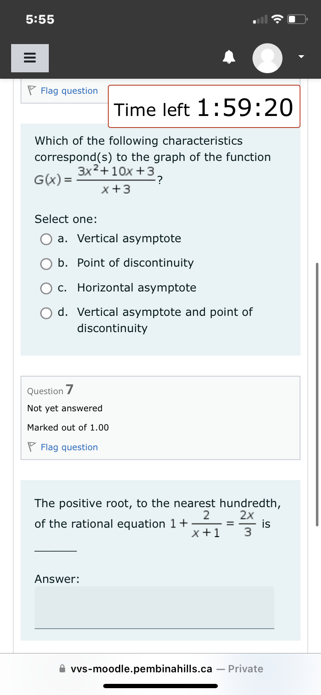The height and width of the screenshot is (695, 321).
Task: Click Flag question under Question 7
Action: 69,447
